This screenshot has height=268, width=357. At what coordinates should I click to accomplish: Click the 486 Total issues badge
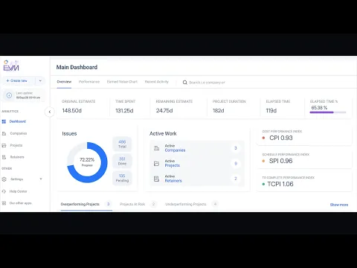(x=122, y=144)
